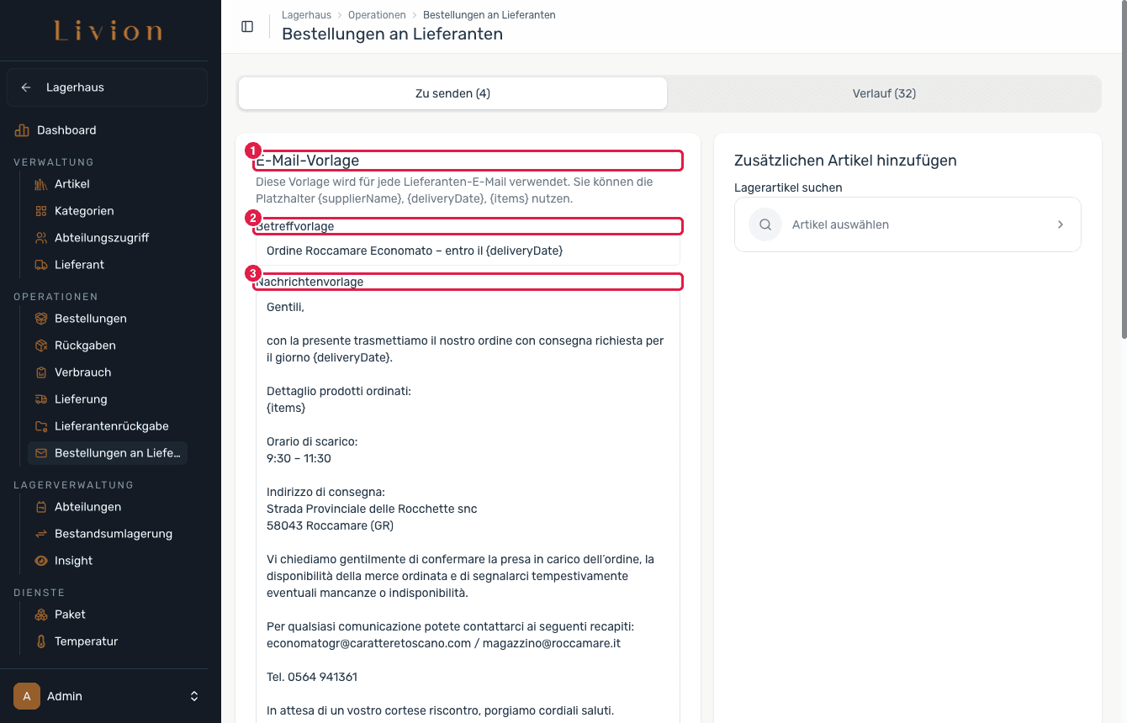
Task: Click Operationen in the breadcrumb
Action: (377, 15)
